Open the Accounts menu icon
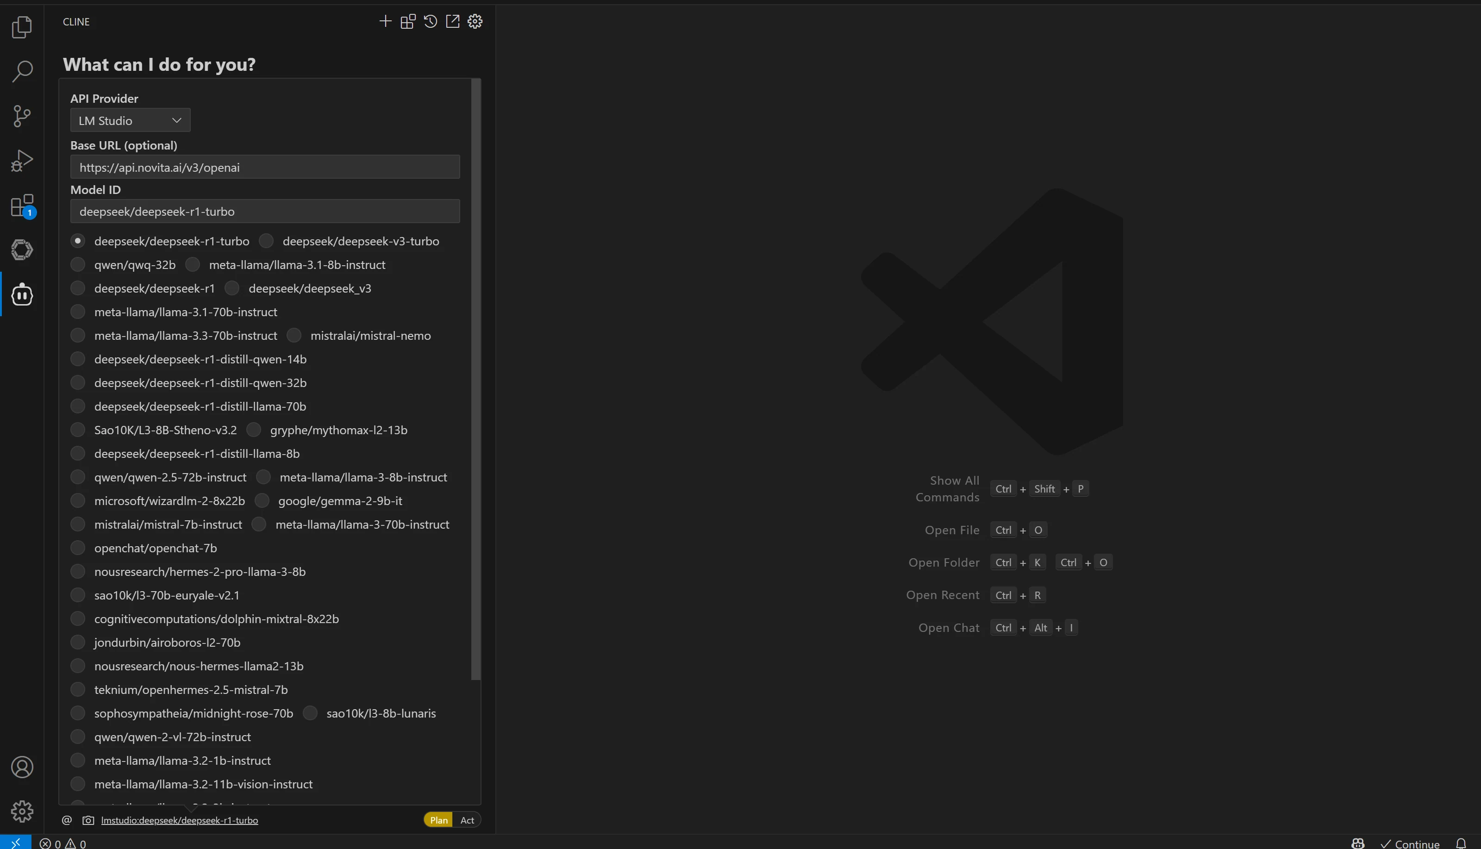 [22, 767]
